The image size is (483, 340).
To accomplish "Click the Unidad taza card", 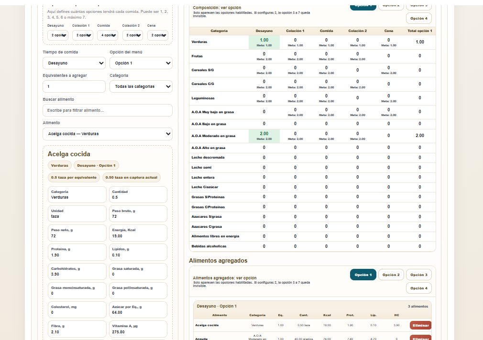I will coord(77,213).
